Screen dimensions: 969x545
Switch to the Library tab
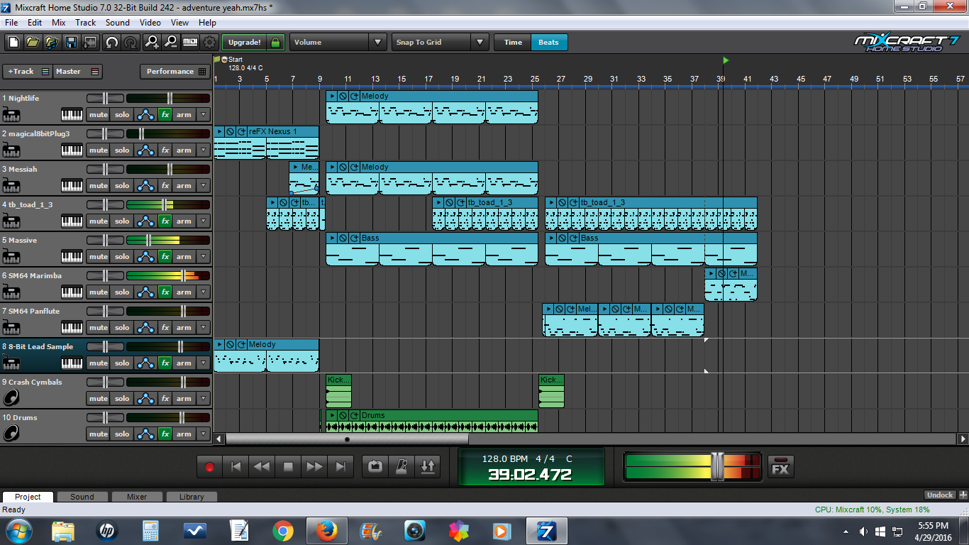192,497
